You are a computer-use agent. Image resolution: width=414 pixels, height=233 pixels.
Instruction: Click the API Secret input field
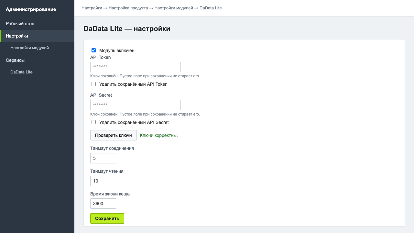click(136, 105)
